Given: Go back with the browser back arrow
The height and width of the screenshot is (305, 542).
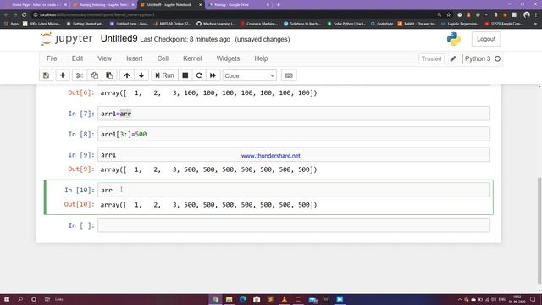Looking at the screenshot, I should tap(6, 15).
